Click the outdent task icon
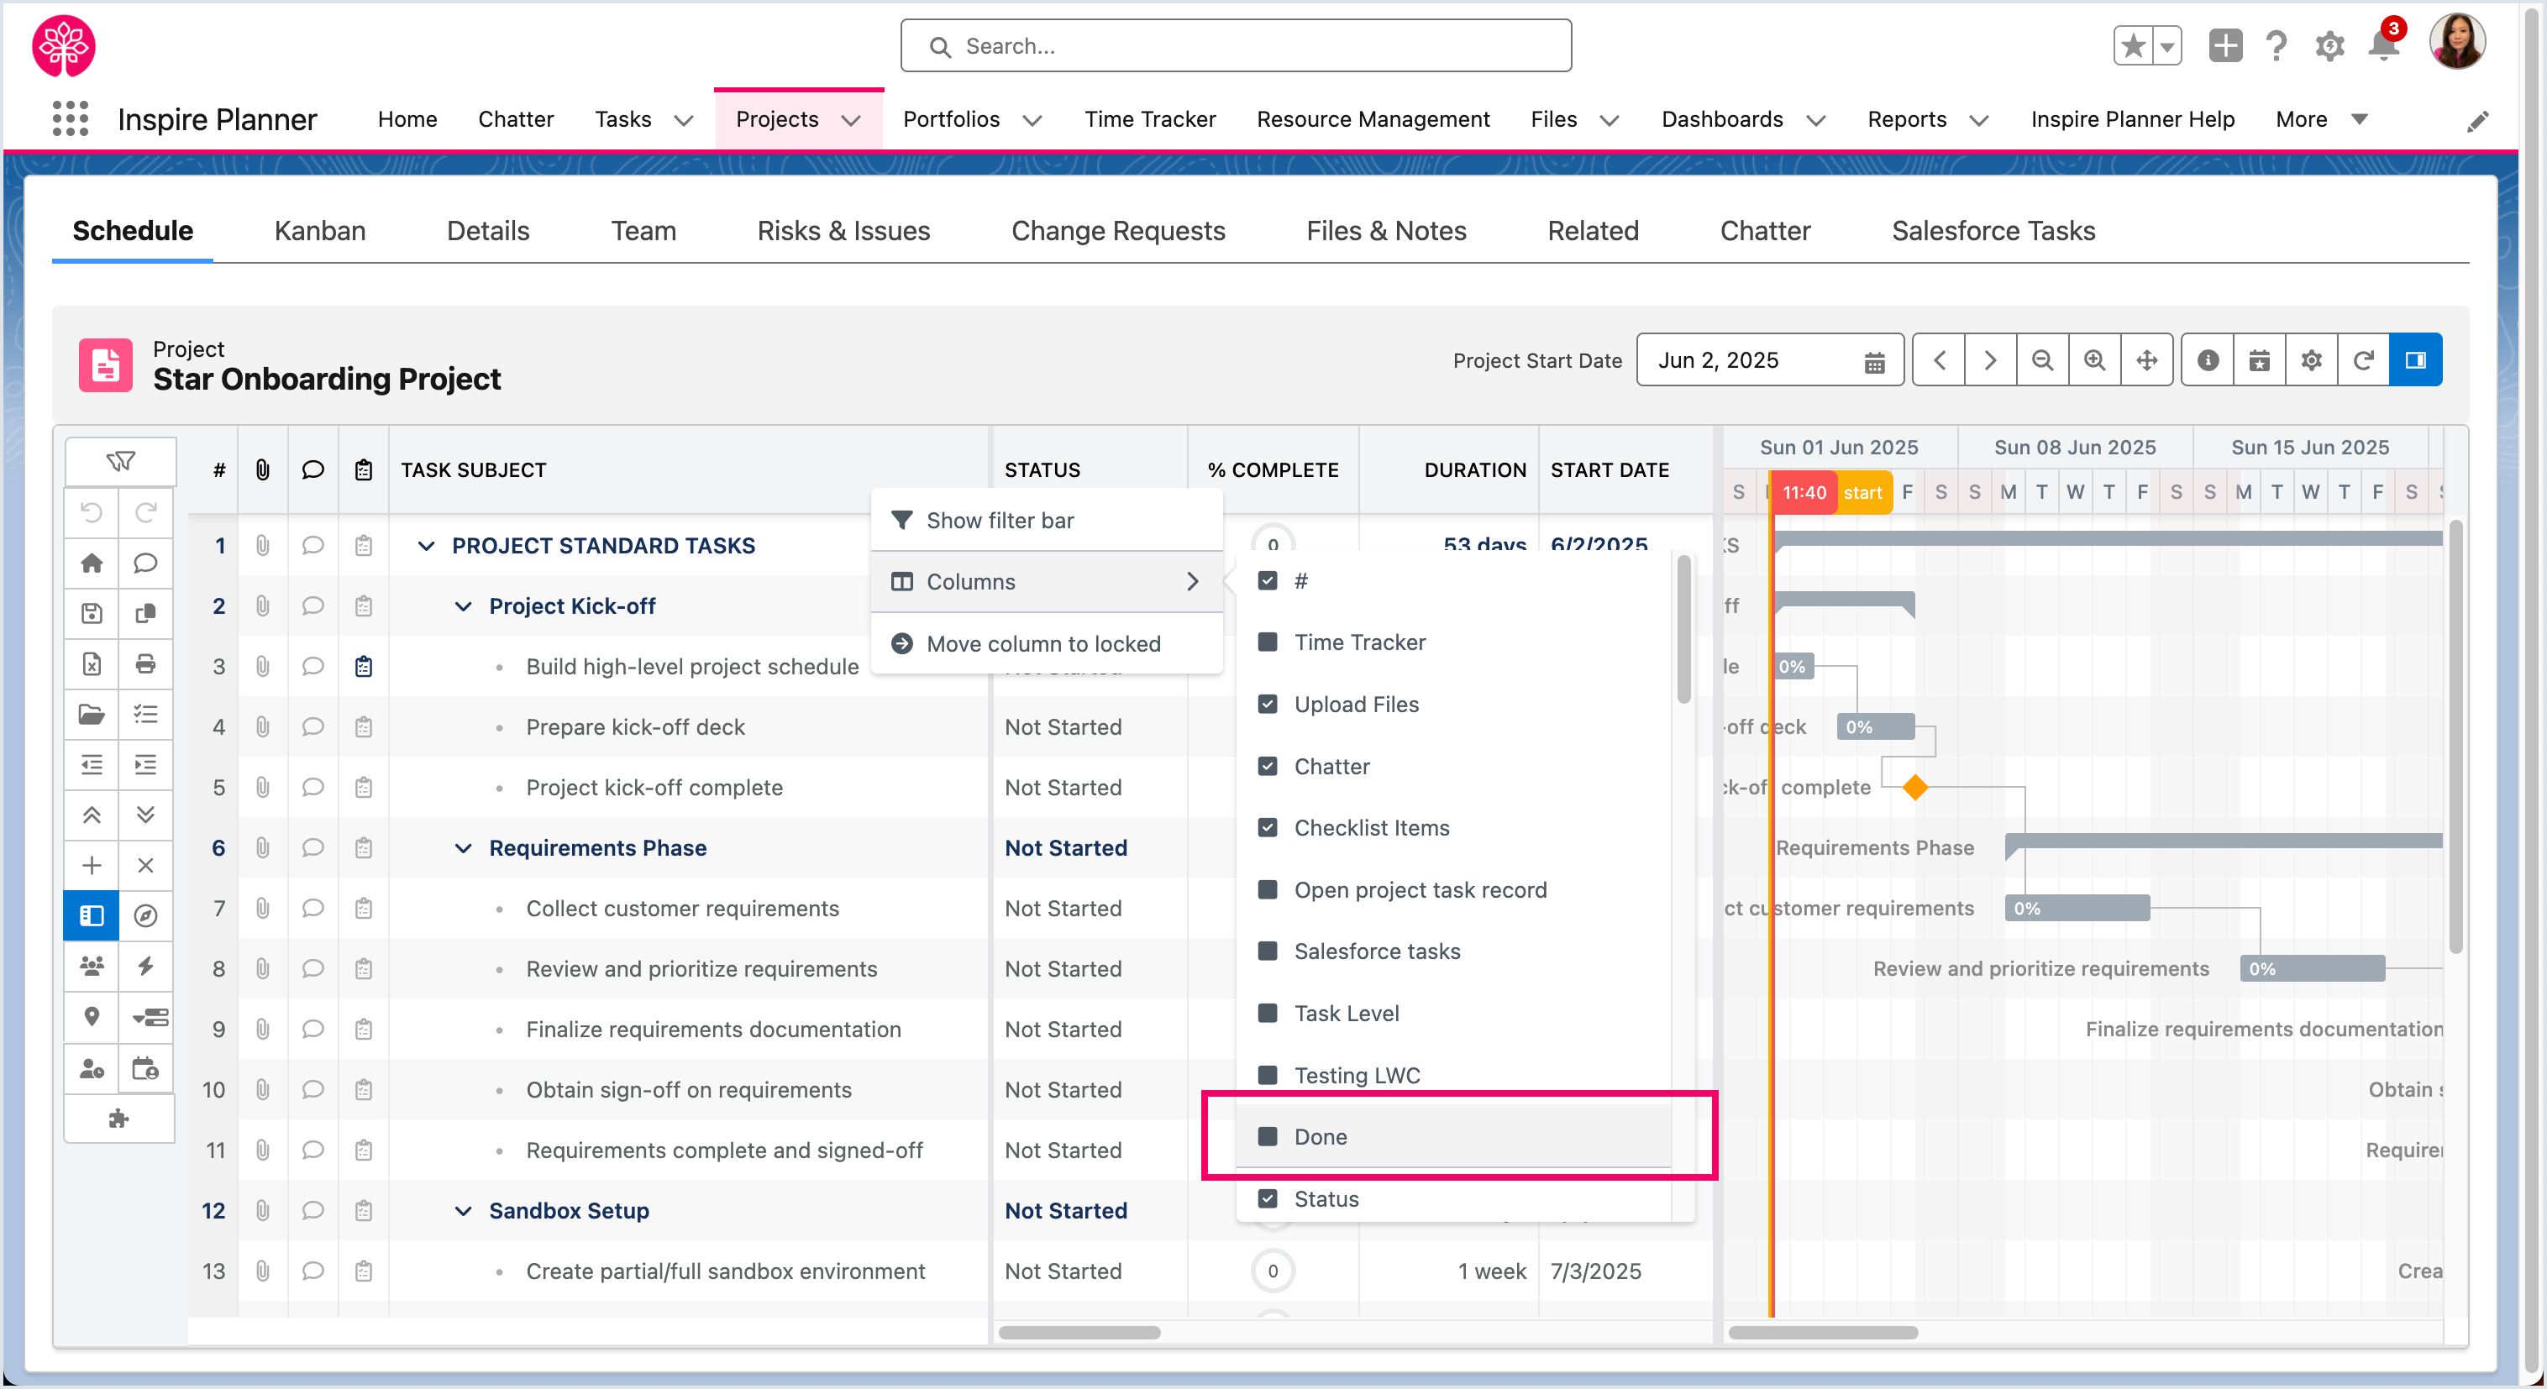The height and width of the screenshot is (1389, 2547). pos(92,764)
